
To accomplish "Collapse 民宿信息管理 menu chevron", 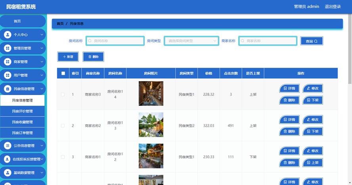I will coord(42,89).
